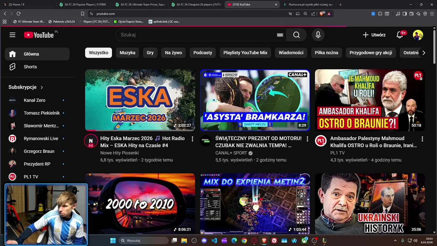Open Discord from the taskbar
This screenshot has height=246, width=437.
tap(204, 241)
